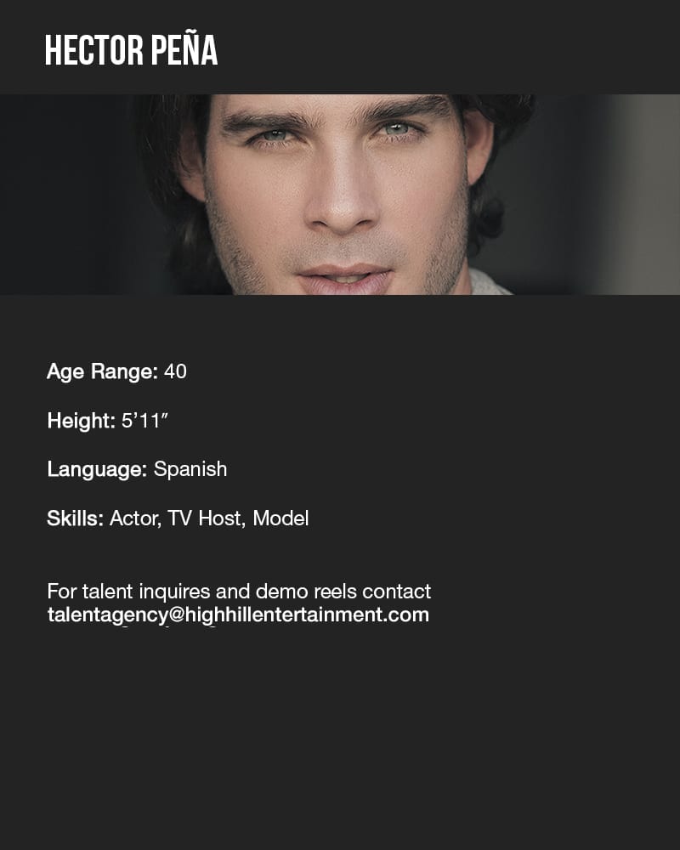The height and width of the screenshot is (850, 680).
Task: Click the height value 5'11"
Action: (x=144, y=421)
